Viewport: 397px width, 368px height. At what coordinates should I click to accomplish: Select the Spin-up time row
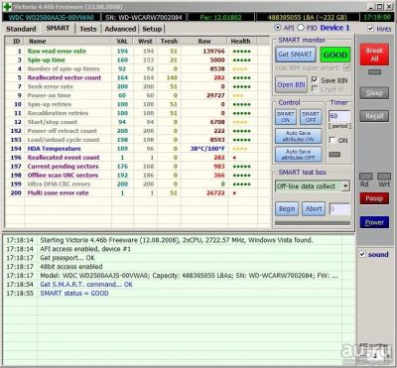click(x=137, y=61)
